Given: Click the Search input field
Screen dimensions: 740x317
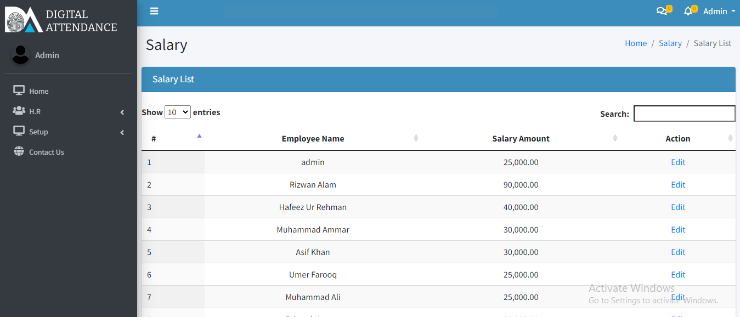Looking at the screenshot, I should tap(684, 114).
